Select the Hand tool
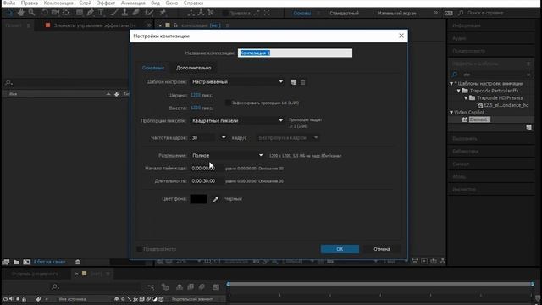 pyautogui.click(x=20, y=13)
